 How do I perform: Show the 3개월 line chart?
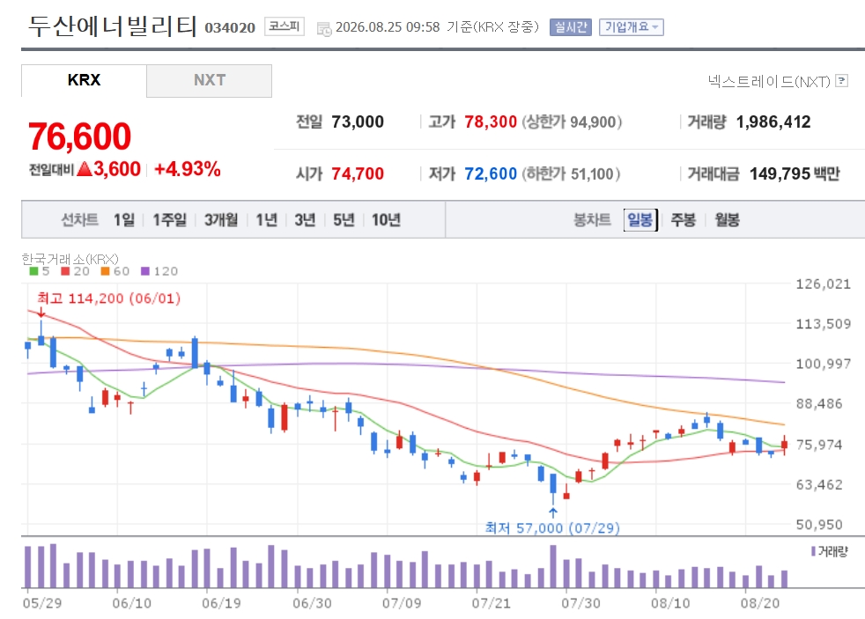point(221,220)
